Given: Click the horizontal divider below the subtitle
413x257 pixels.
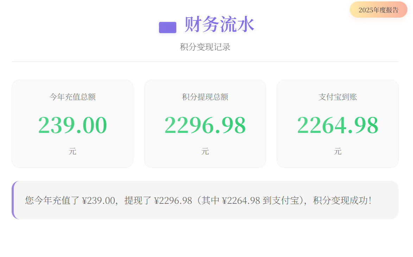Looking at the screenshot, I should (205, 62).
